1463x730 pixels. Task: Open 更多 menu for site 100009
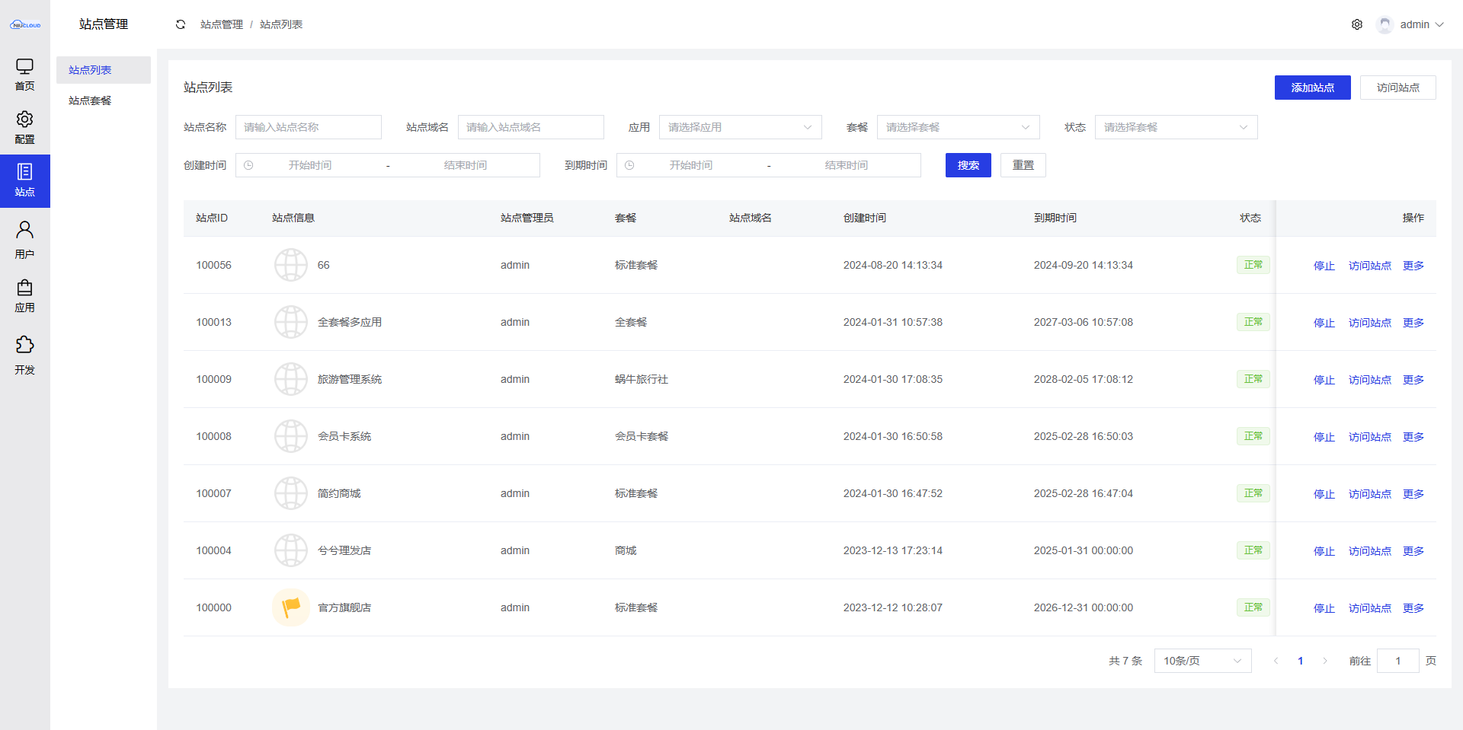[1413, 380]
